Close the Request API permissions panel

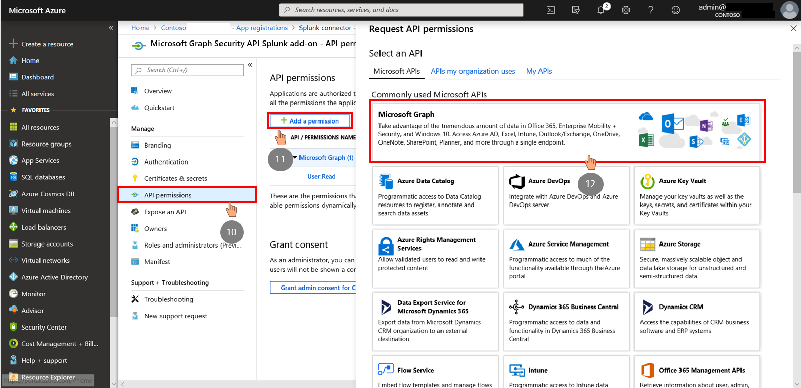click(793, 29)
